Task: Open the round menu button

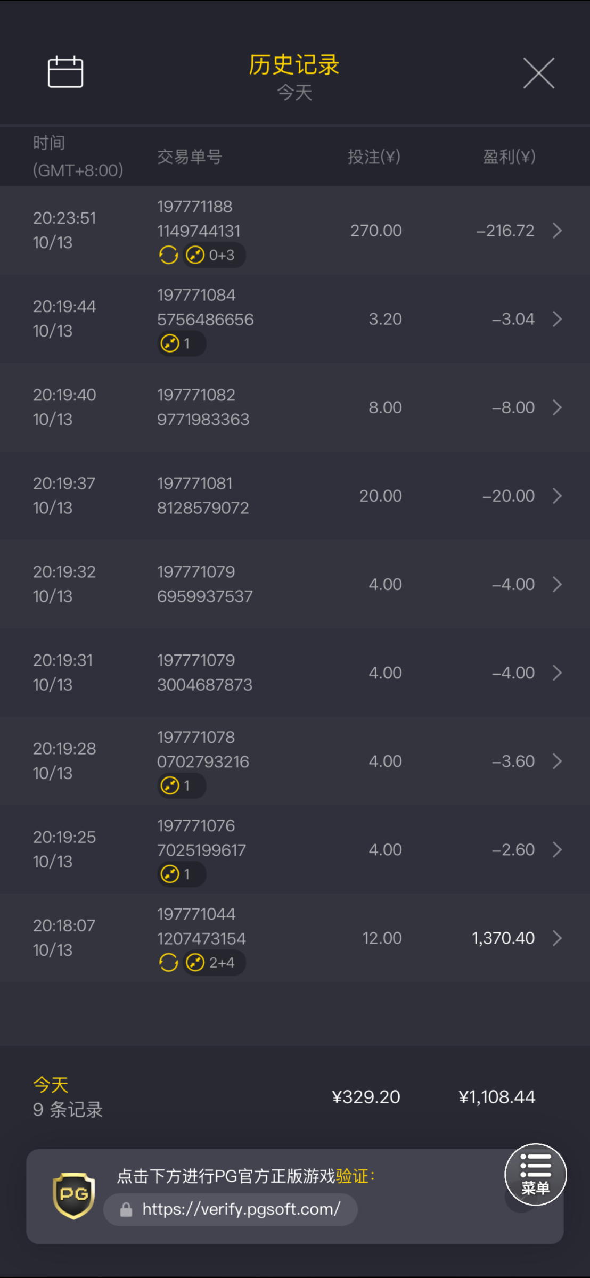Action: [x=535, y=1174]
